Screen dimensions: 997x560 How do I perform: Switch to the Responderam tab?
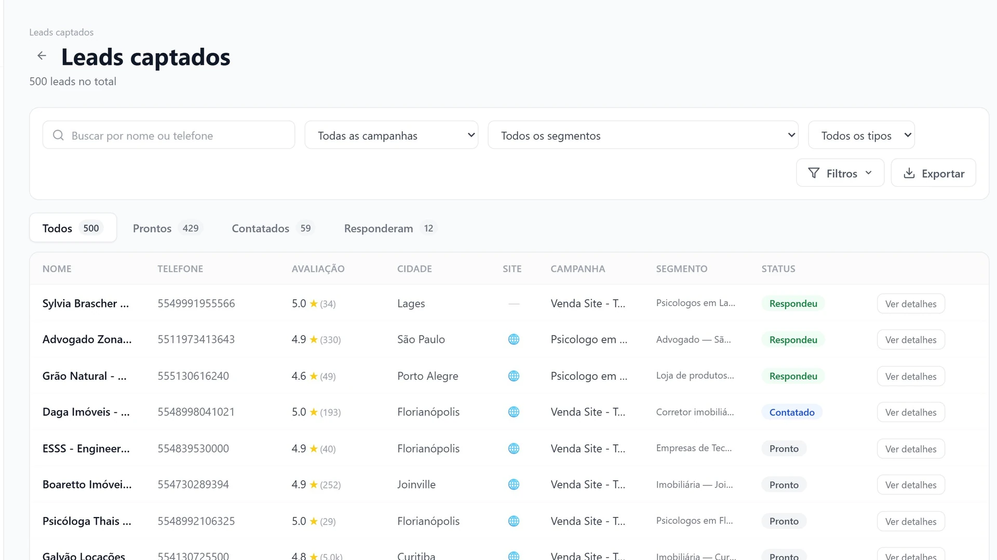click(390, 228)
